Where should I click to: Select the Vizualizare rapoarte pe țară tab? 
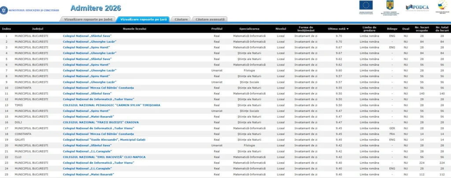(x=143, y=19)
